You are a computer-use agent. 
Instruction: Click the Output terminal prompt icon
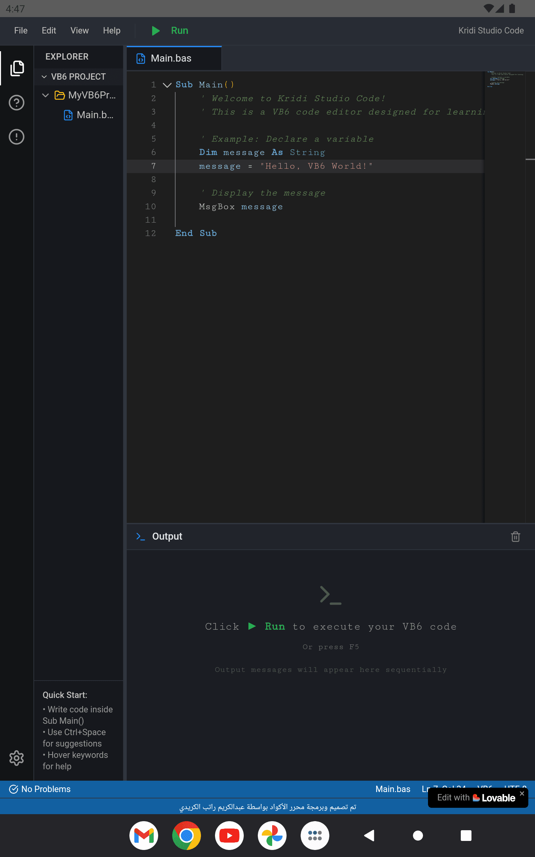tap(140, 537)
